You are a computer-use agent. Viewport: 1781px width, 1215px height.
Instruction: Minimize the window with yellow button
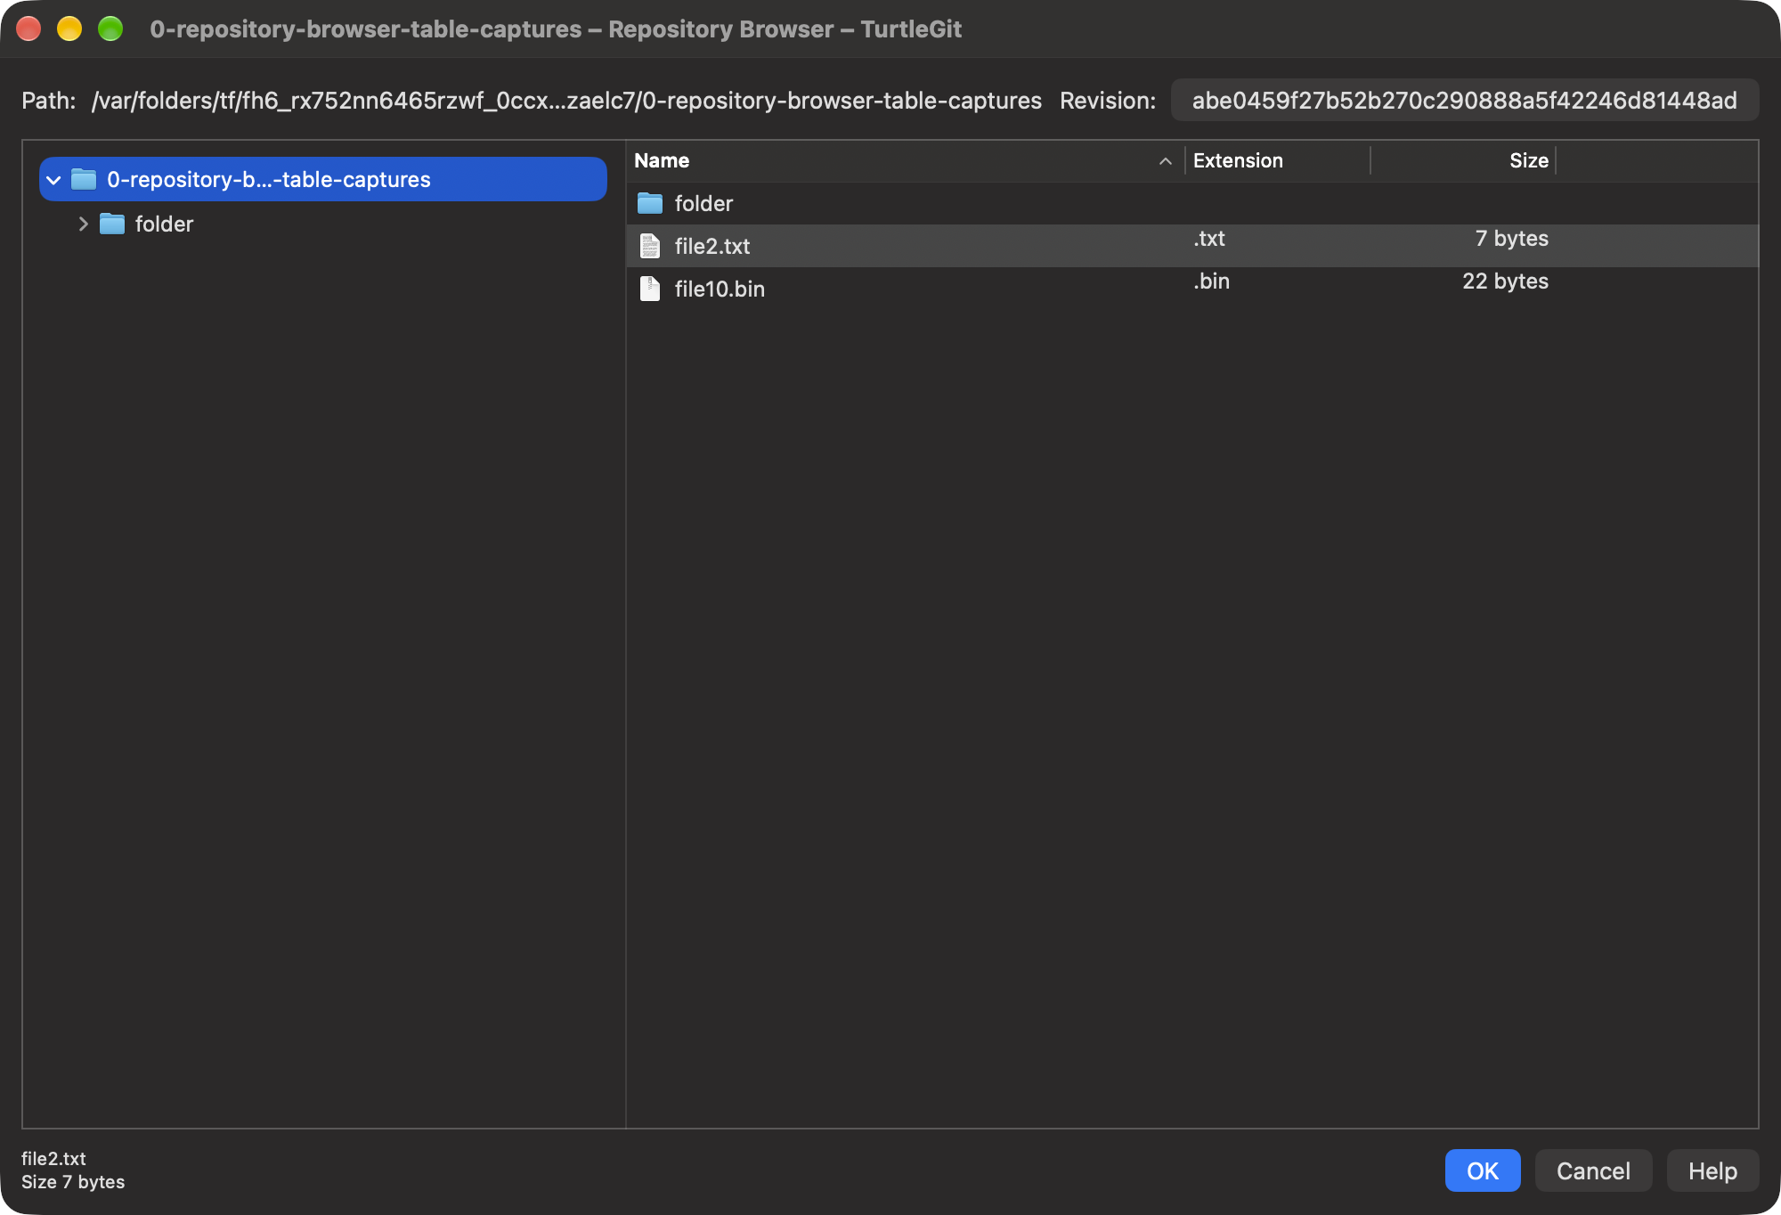coord(69,29)
